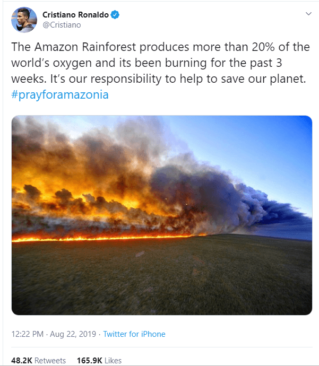
Task: Click the word "Likes" below the tweet
Action: [x=113, y=360]
